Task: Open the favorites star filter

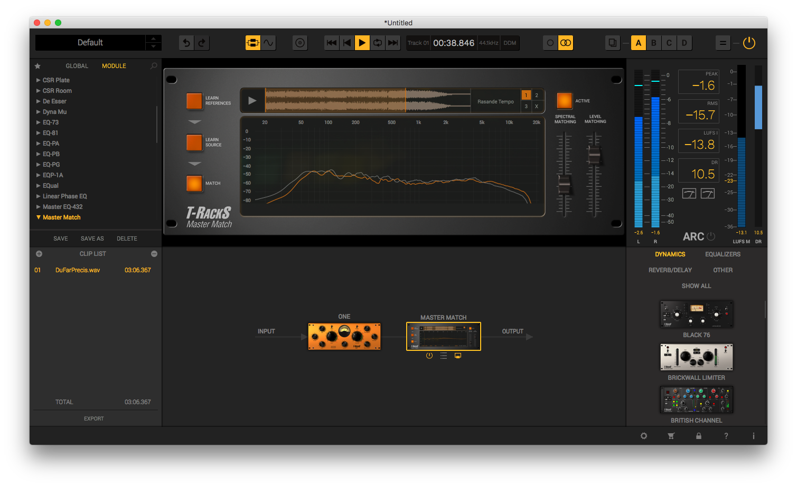Action: pos(37,66)
